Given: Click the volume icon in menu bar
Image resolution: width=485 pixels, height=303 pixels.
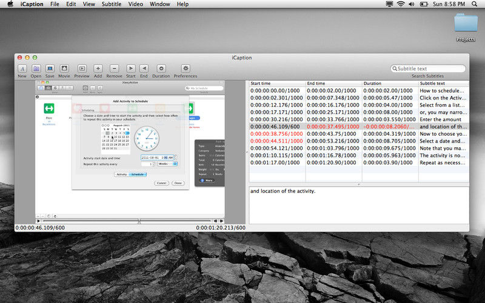Looking at the screenshot, I should tap(412, 4).
